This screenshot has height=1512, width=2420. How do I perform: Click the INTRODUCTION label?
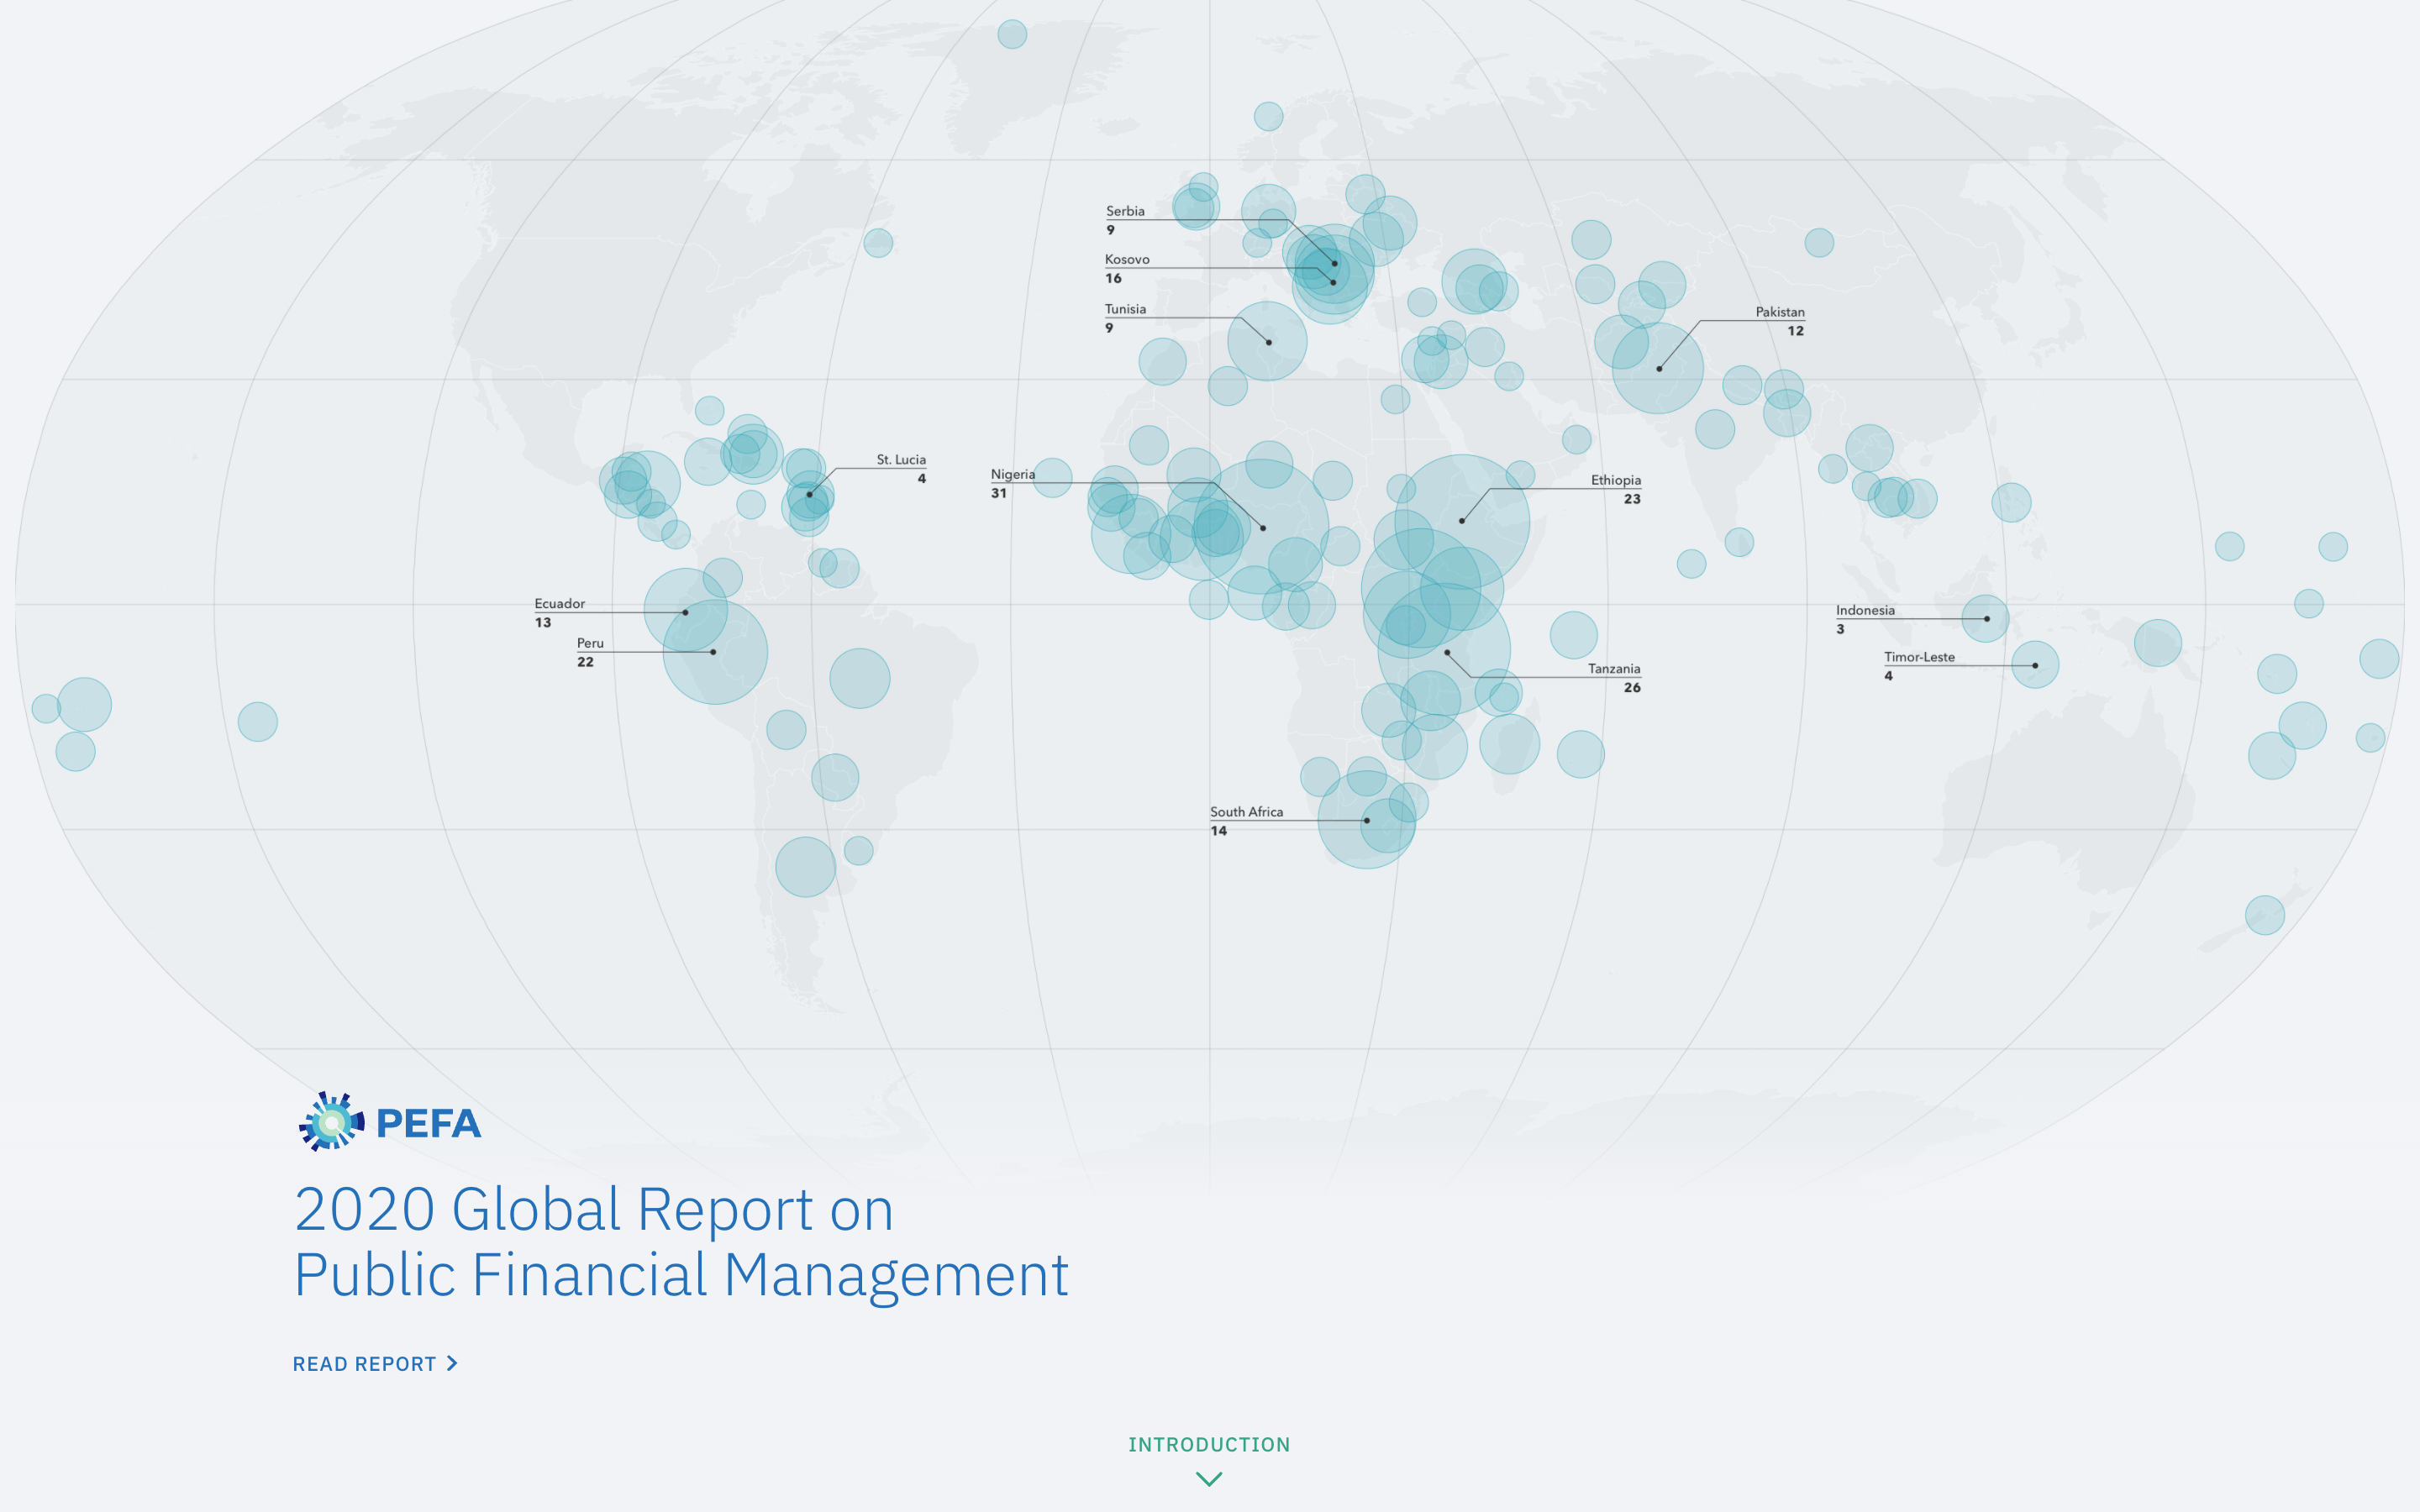click(1209, 1444)
